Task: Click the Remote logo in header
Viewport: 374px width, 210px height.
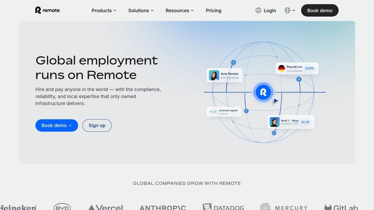Action: [47, 10]
